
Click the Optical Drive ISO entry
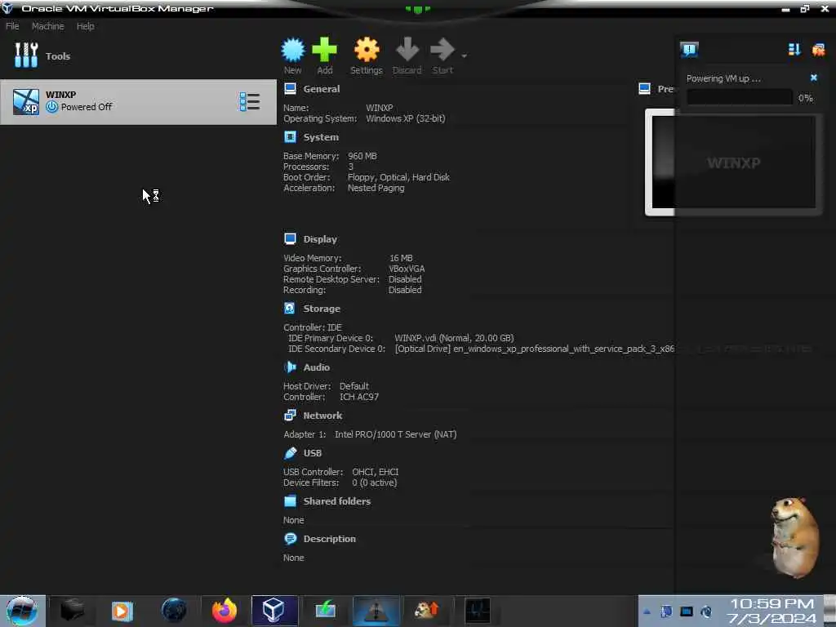click(x=535, y=349)
